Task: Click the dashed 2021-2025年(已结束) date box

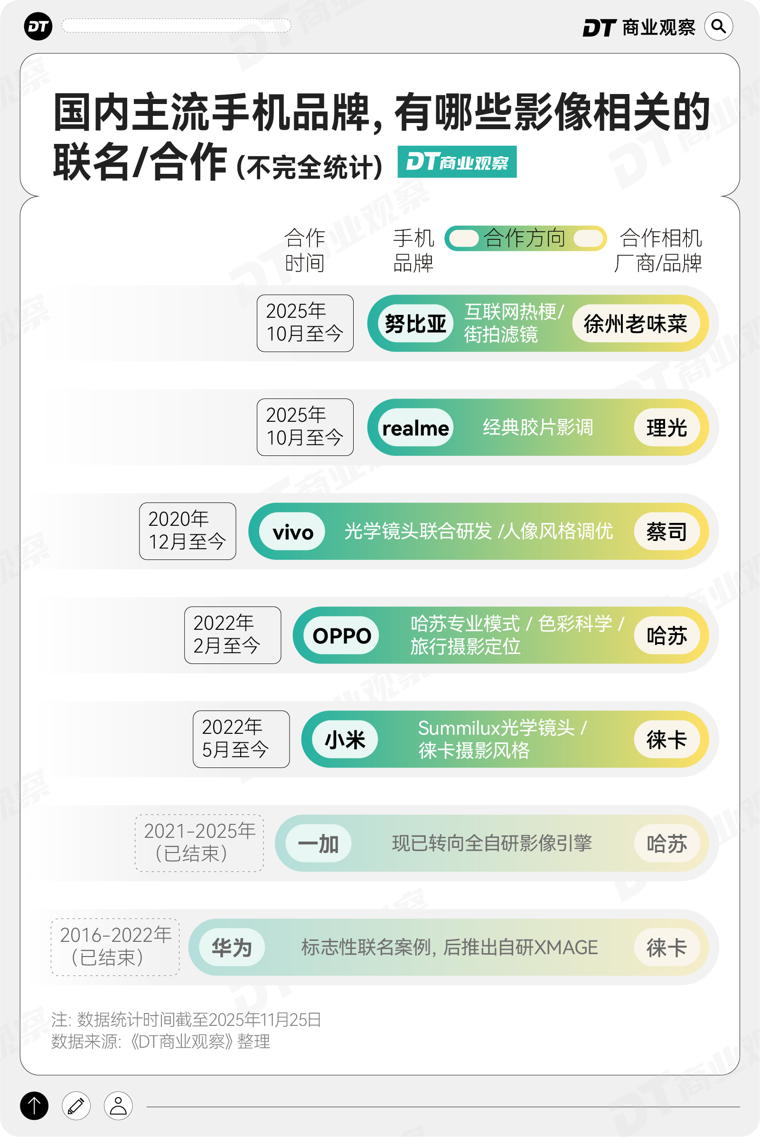Action: tap(199, 843)
